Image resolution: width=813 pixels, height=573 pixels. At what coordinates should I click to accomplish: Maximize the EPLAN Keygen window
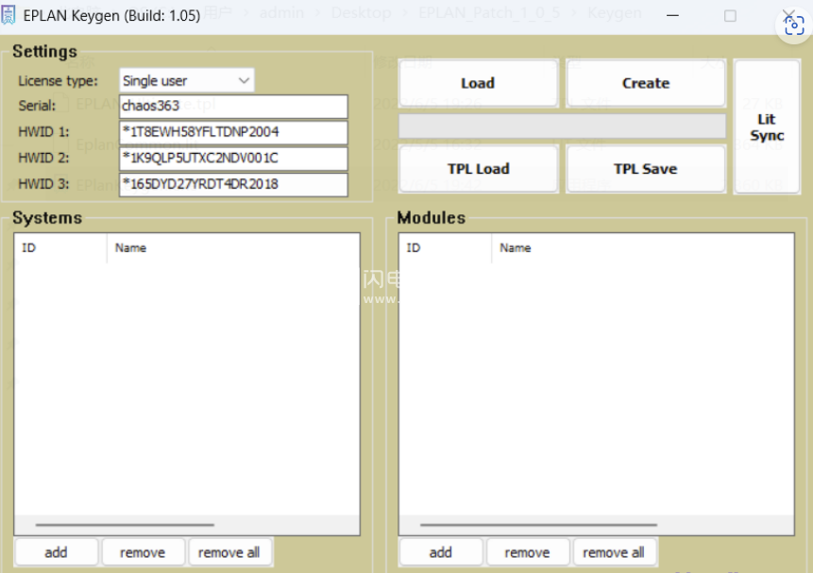click(730, 16)
